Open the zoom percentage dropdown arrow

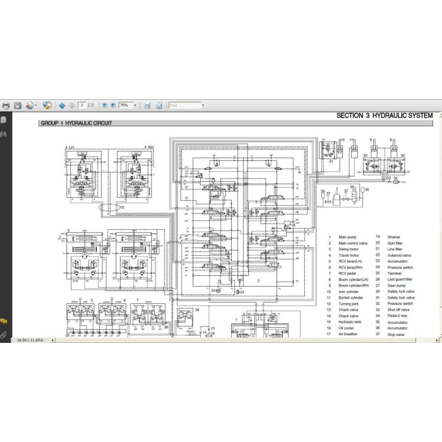135,105
